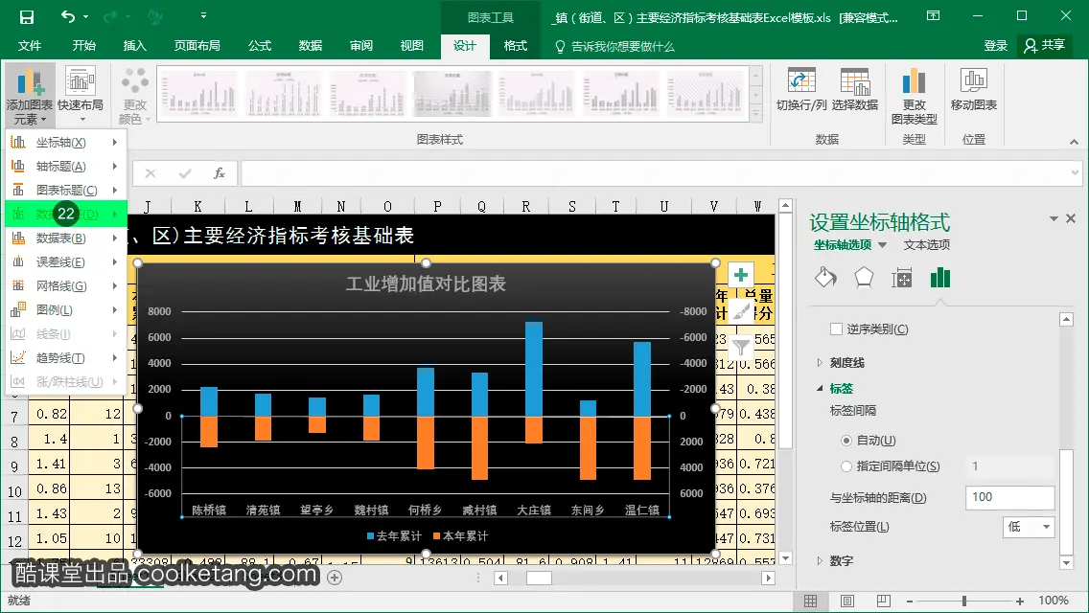
Task: Click the Save icon in quick access toolbar
Action: [27, 16]
